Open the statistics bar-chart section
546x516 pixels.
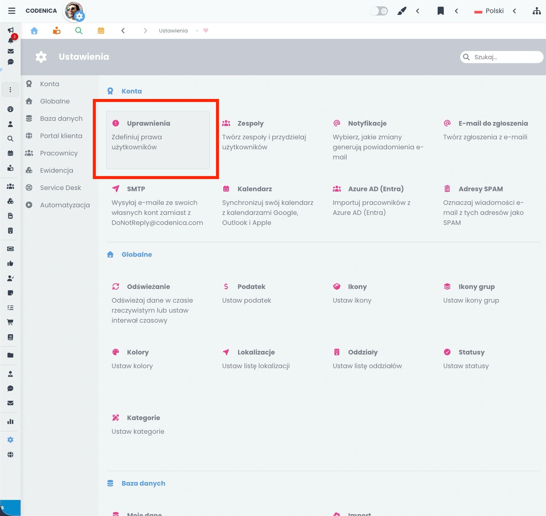(x=11, y=422)
